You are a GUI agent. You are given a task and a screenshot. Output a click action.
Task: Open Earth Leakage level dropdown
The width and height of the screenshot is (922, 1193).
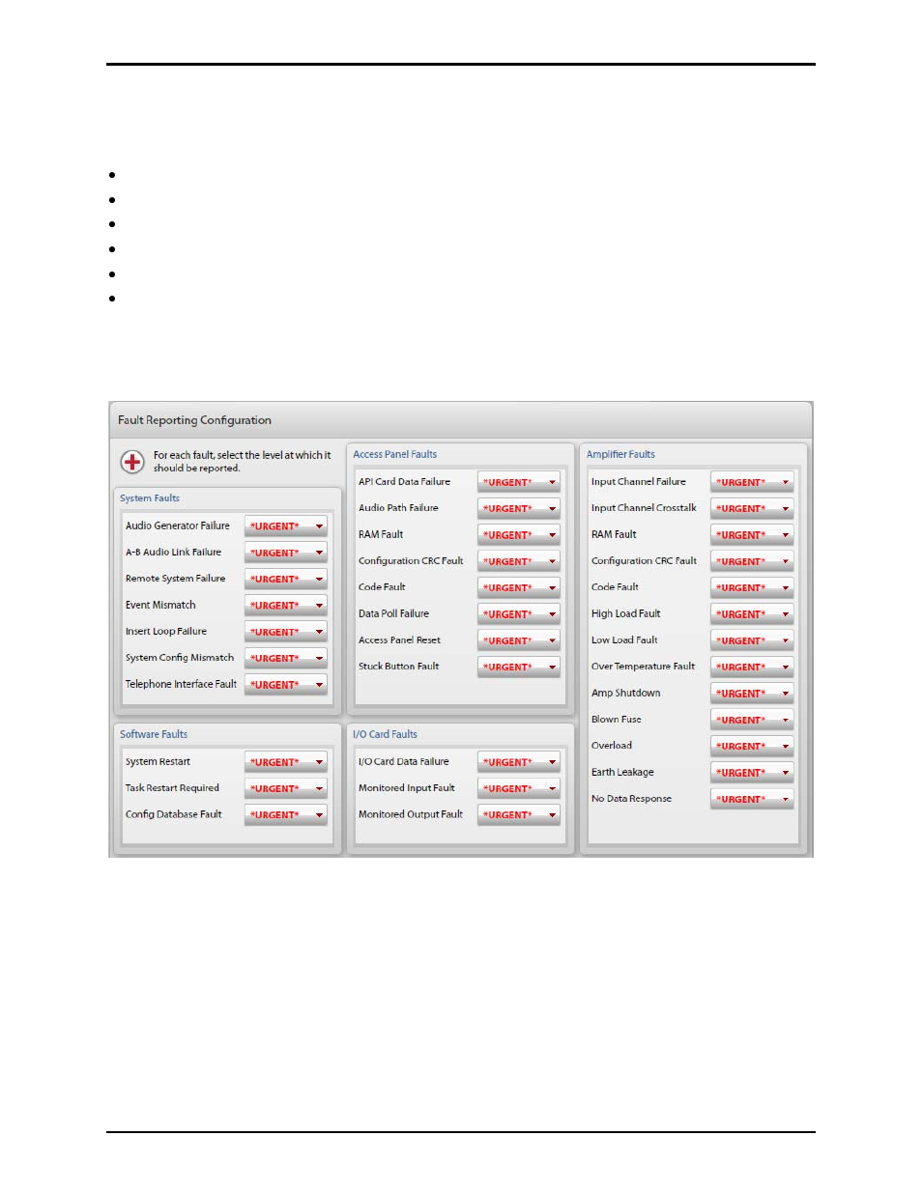[x=752, y=773]
